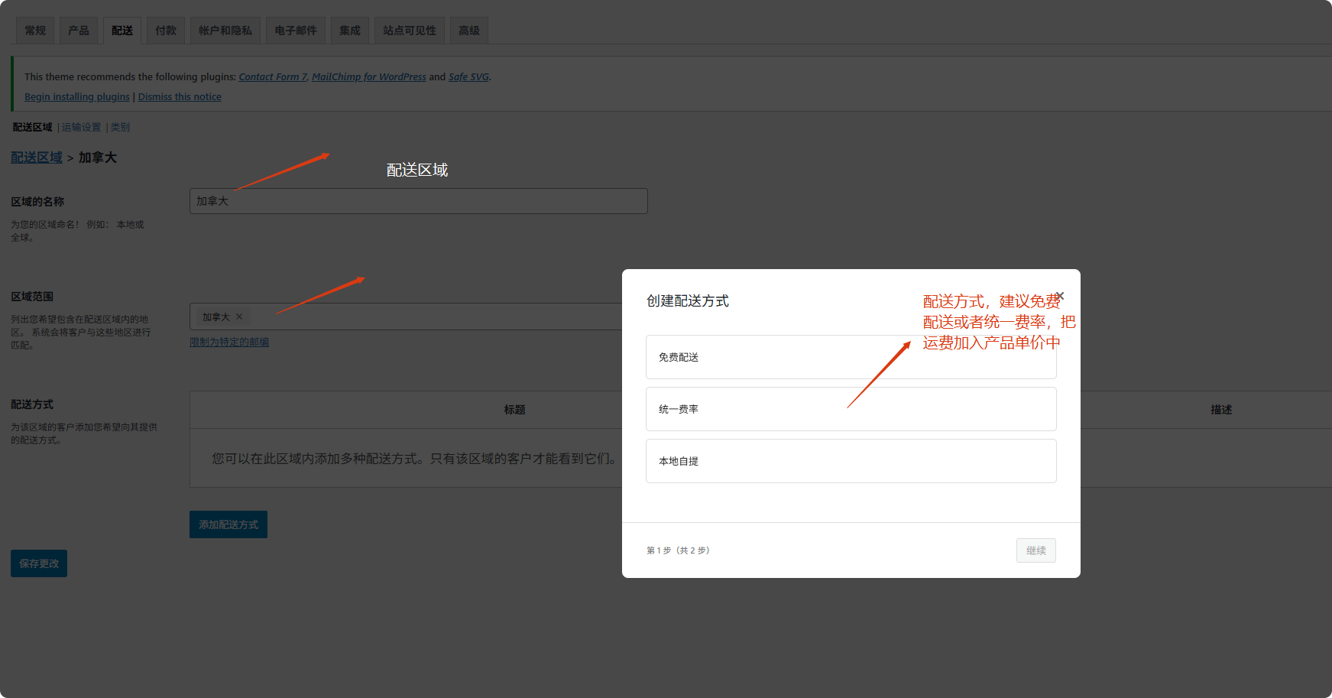The image size is (1332, 698).
Task: Click the 区域的名称 text field
Action: tap(418, 201)
